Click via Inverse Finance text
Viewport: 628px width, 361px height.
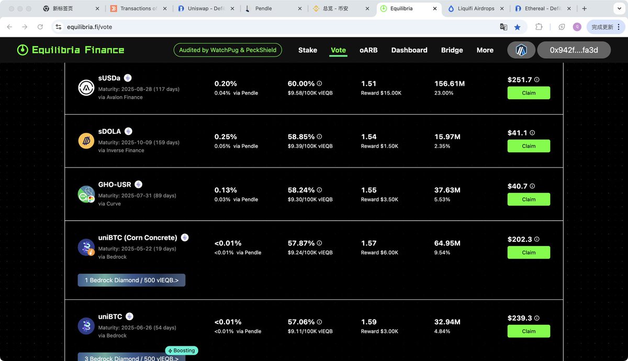click(121, 151)
